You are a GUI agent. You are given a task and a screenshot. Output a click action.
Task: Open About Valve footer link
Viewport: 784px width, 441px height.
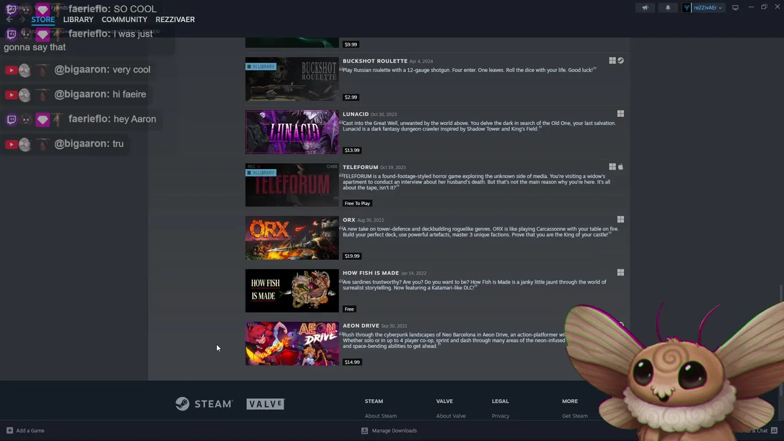pos(451,416)
